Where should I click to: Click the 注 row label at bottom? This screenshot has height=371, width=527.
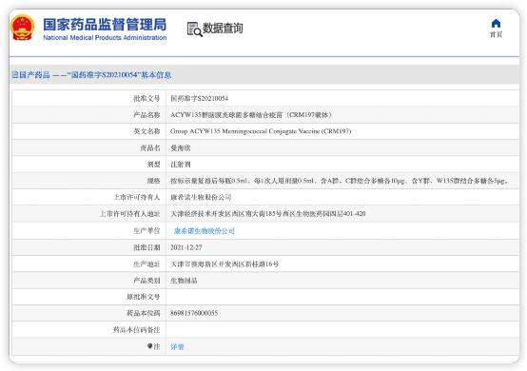click(153, 346)
